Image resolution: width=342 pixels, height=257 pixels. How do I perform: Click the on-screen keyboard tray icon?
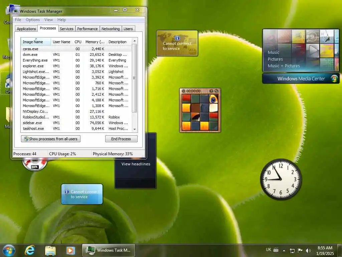tap(276, 250)
